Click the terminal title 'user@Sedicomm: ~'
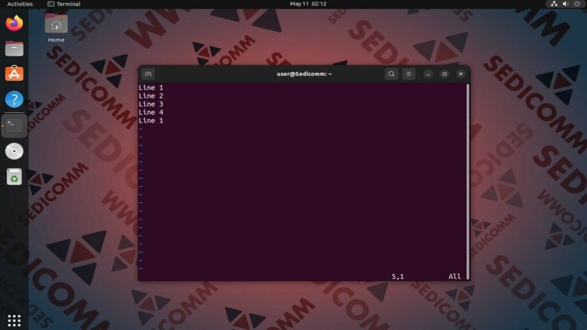The height and width of the screenshot is (330, 587). [304, 74]
